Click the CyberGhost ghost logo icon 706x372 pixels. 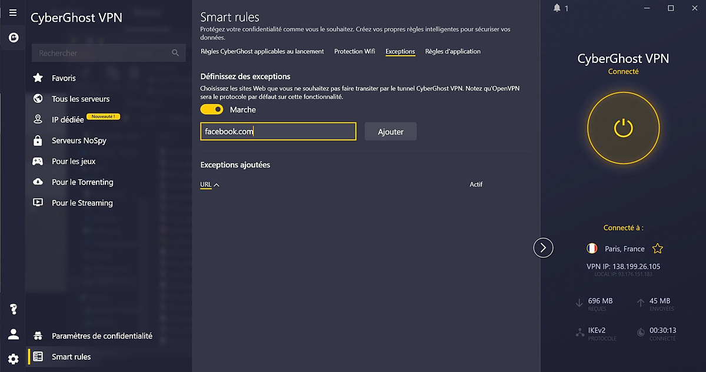pos(13,38)
